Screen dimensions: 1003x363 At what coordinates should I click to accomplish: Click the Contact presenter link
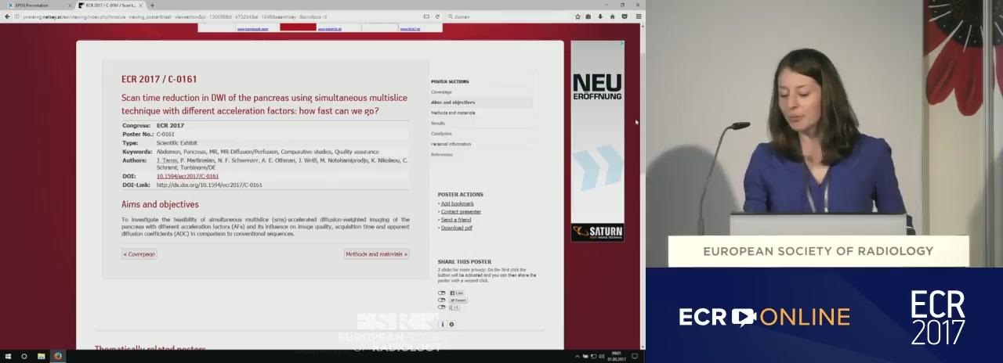(x=461, y=211)
